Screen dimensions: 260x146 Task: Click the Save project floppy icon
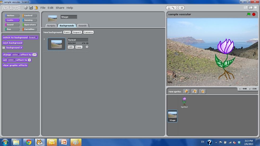point(31,8)
